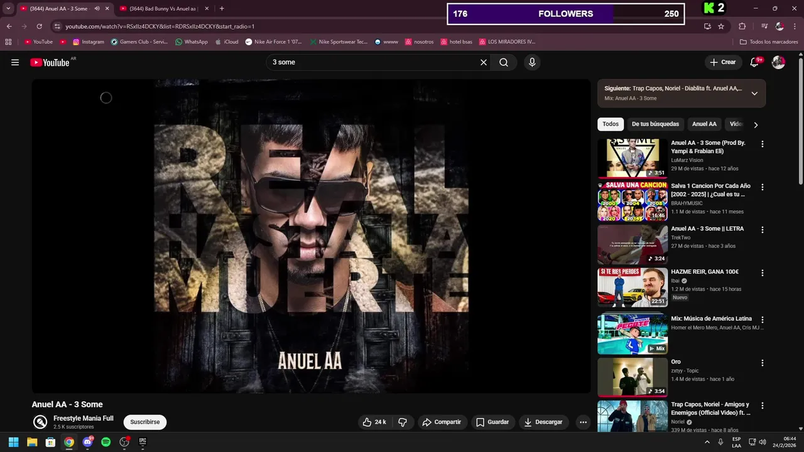Open Freestyle Mania Full channel avatar

tap(40, 422)
